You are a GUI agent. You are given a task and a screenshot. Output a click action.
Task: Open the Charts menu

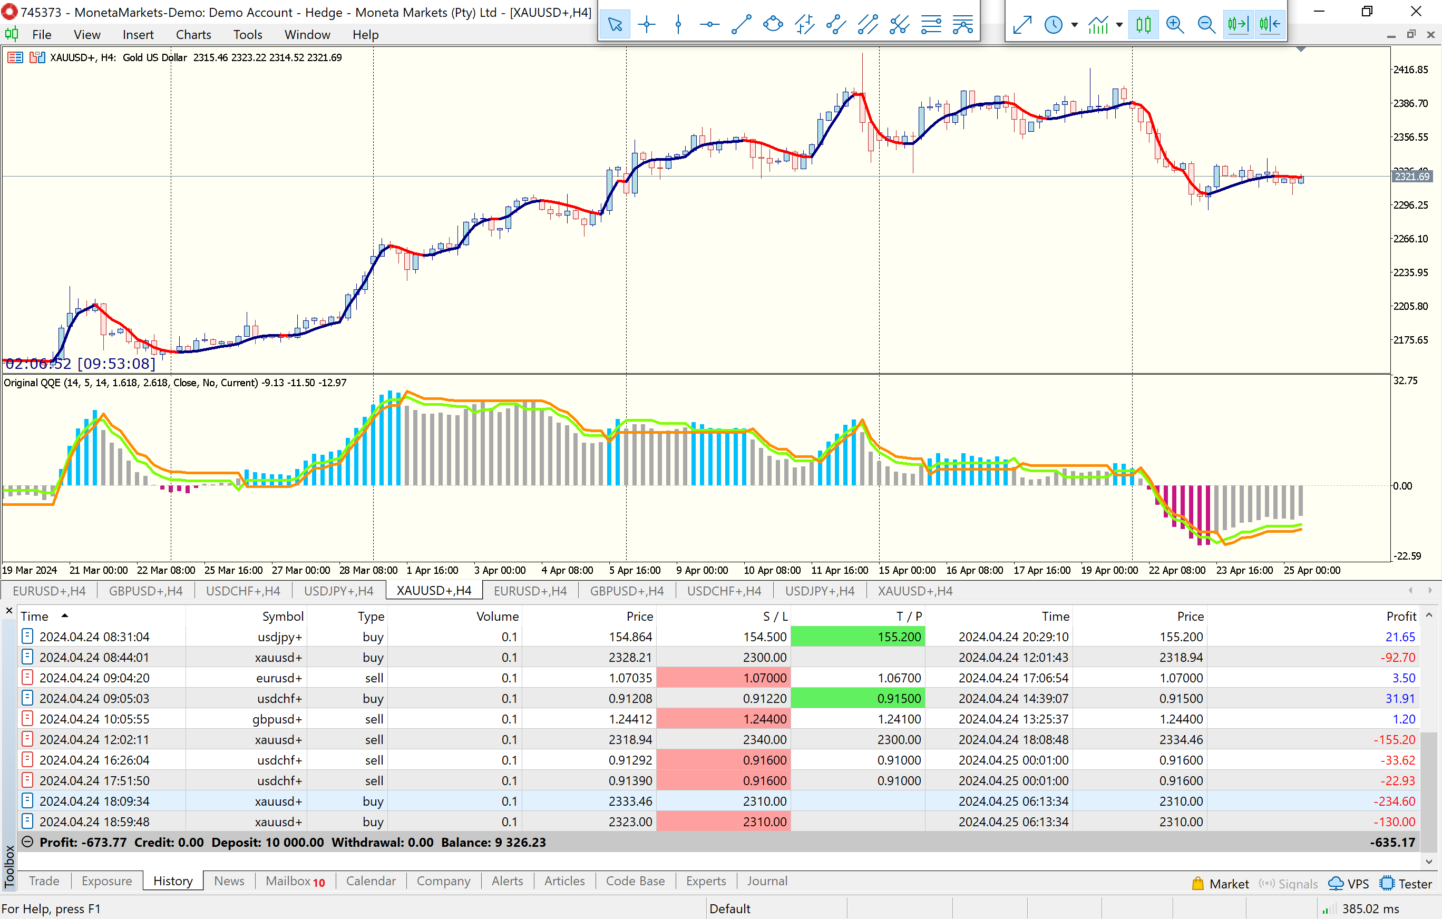193,35
